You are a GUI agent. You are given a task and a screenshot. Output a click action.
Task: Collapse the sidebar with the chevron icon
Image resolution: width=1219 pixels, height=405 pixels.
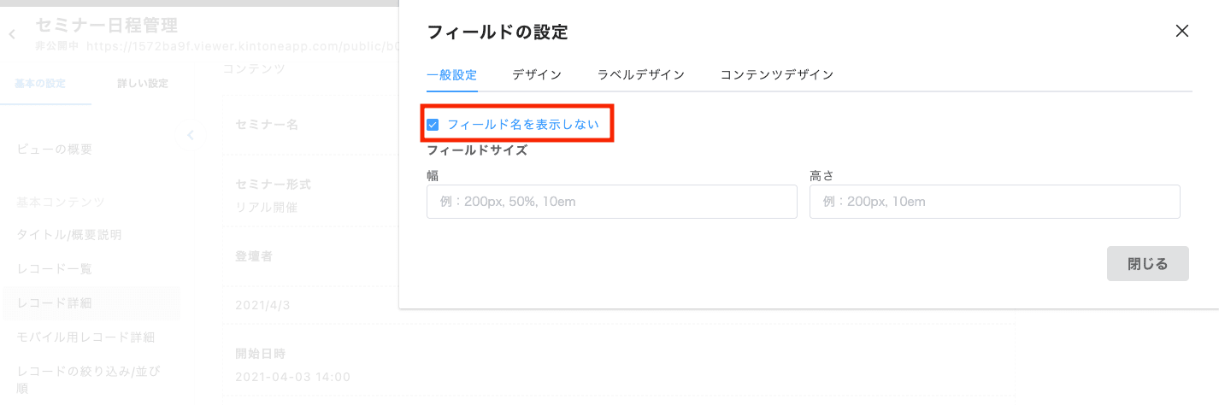pos(191,135)
